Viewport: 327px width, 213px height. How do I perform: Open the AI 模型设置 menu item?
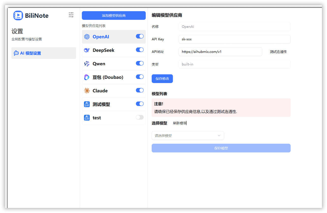[44, 53]
